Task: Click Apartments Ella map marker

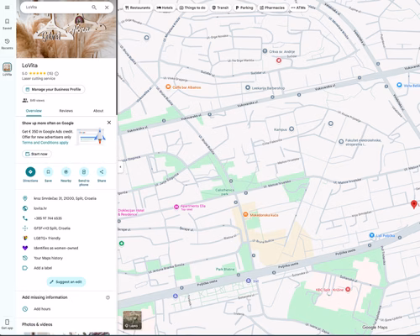Action: pyautogui.click(x=176, y=207)
